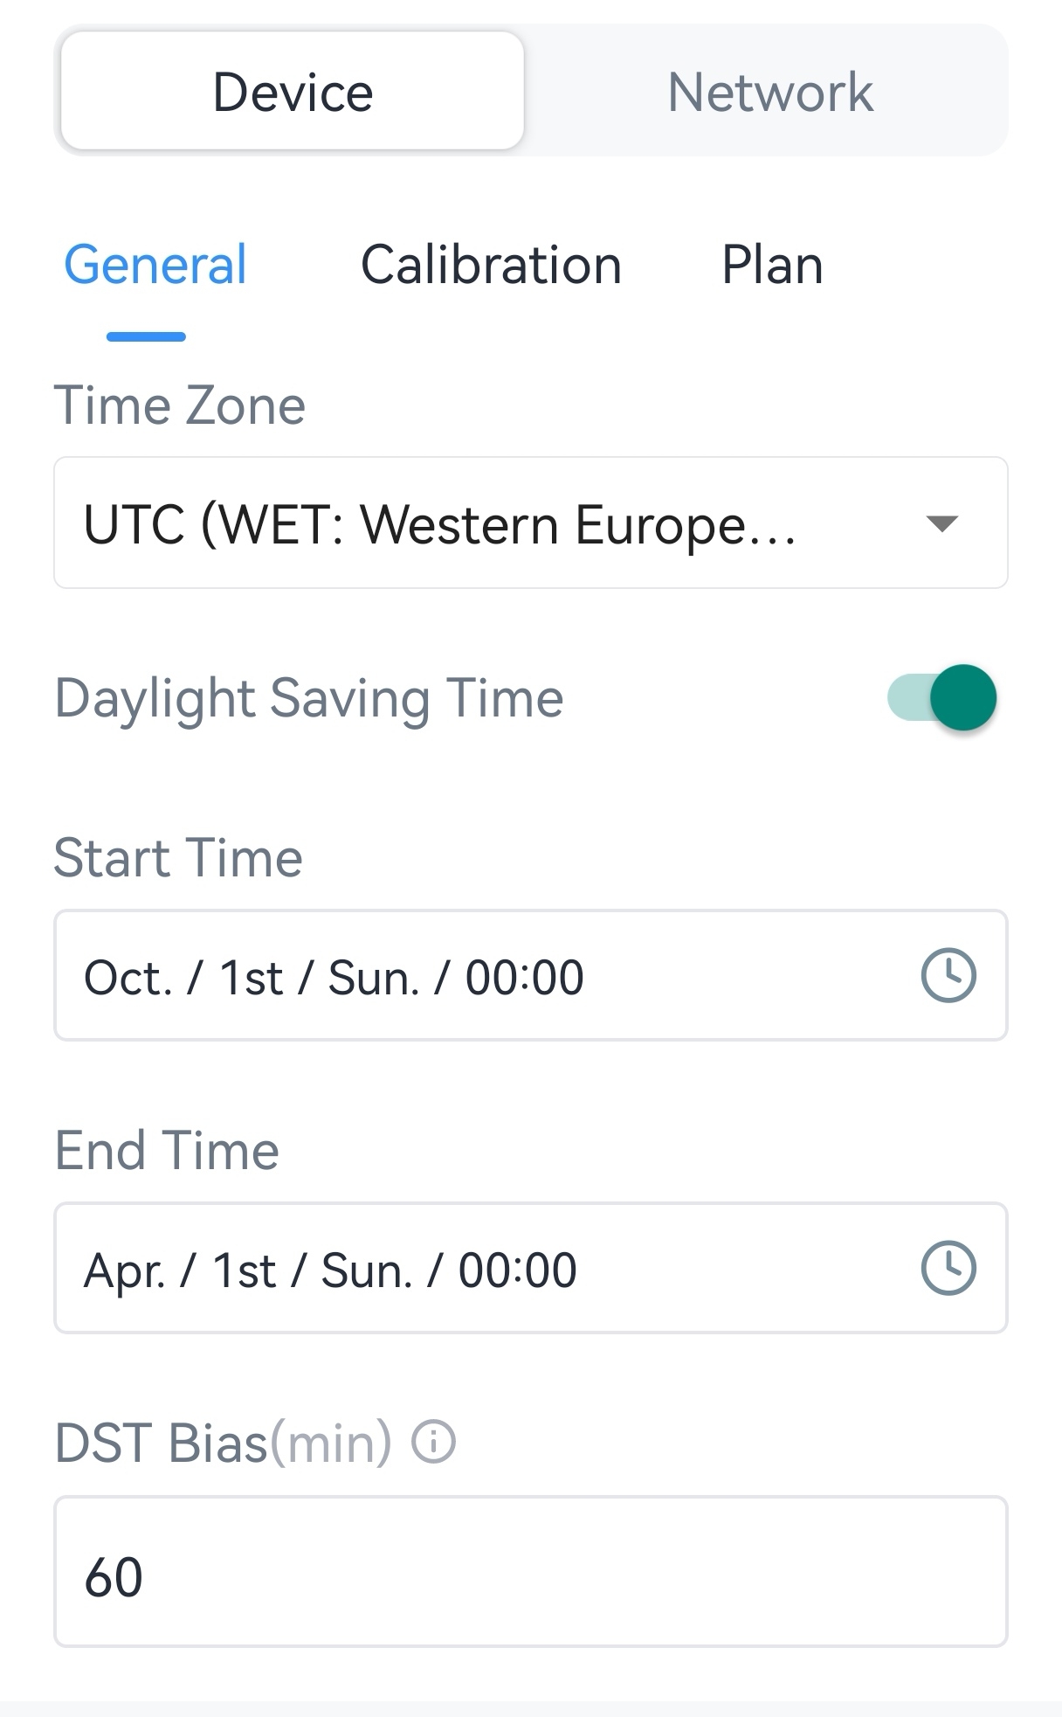Click the Time Zone label text
The height and width of the screenshot is (1717, 1062).
coord(180,405)
